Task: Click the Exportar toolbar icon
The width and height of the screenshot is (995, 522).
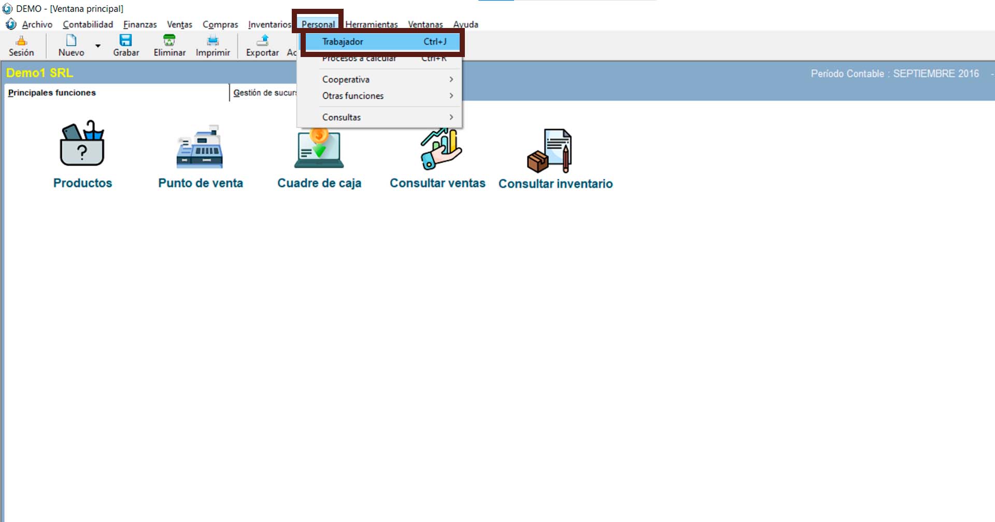Action: pos(263,41)
